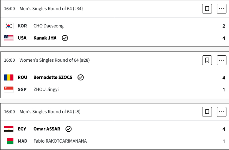Click winner checkmark beside Bernadette SZOCS

(80, 77)
